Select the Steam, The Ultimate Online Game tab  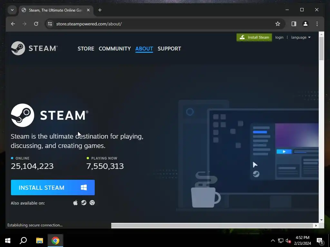click(x=56, y=10)
